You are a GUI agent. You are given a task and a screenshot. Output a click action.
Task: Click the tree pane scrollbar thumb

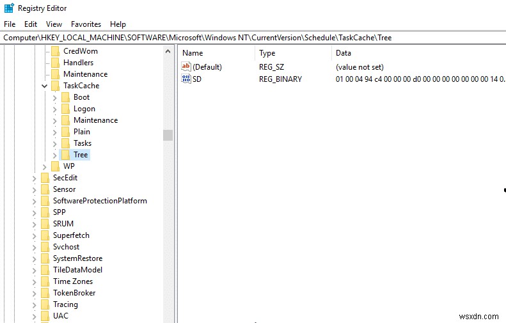pos(168,135)
